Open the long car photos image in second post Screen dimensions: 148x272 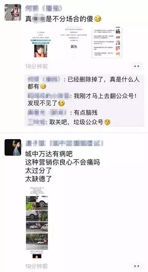point(37,223)
